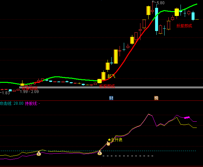
Task: Click the 持股线 indicator label
Action: [x=31, y=103]
